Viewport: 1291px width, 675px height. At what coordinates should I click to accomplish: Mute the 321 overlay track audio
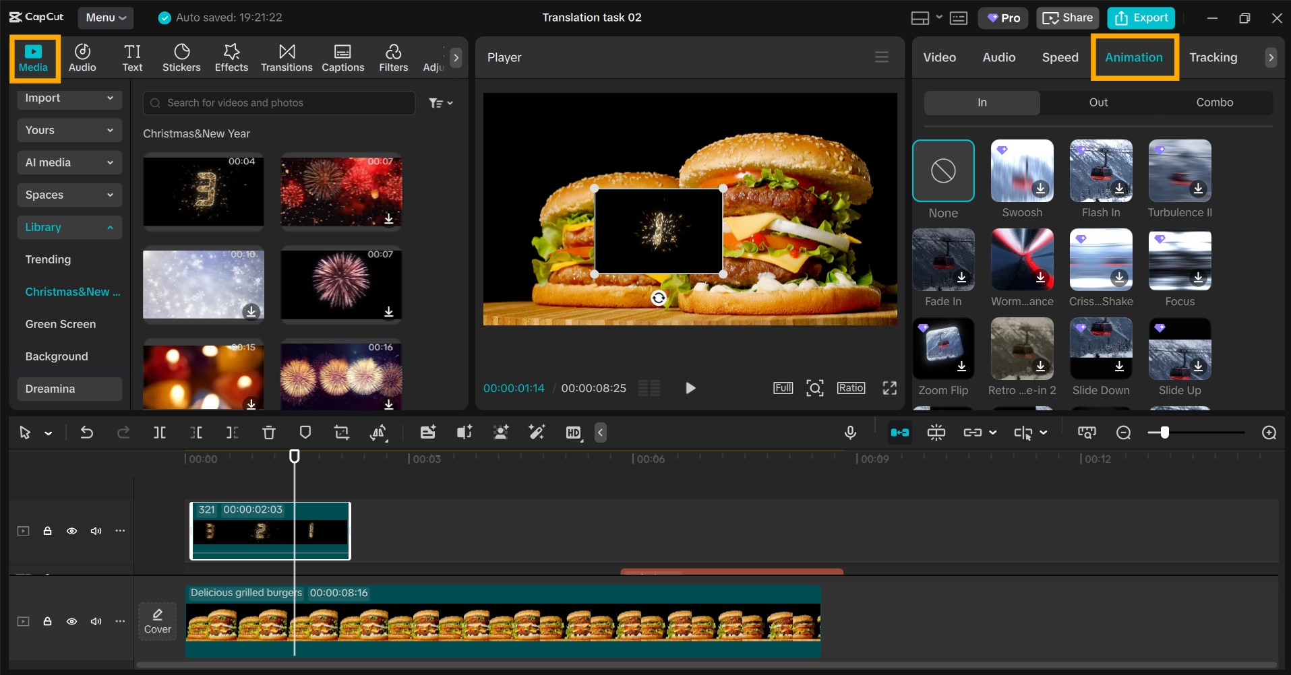[x=96, y=531]
